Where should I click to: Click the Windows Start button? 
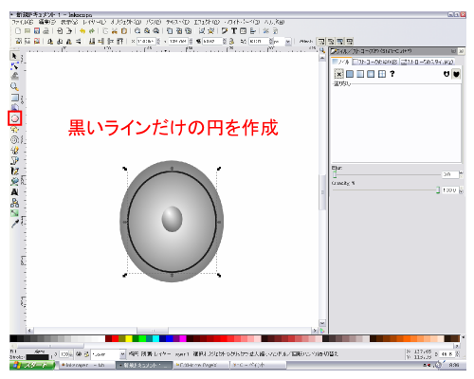click(x=32, y=365)
